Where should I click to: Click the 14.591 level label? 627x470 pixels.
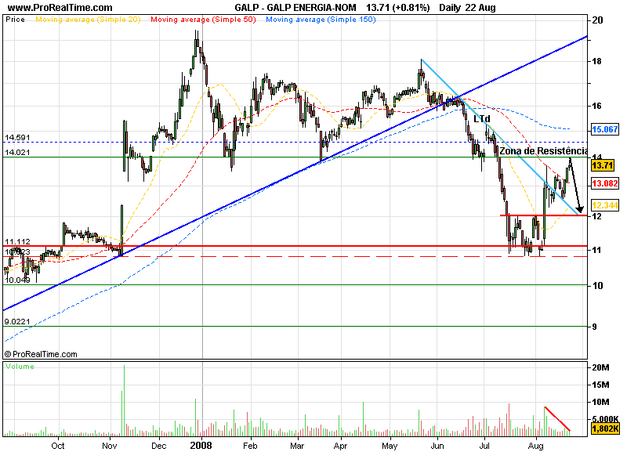pyautogui.click(x=17, y=138)
